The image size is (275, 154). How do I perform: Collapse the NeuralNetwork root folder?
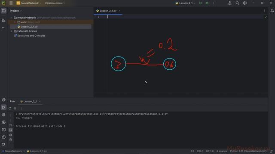(x=12, y=18)
